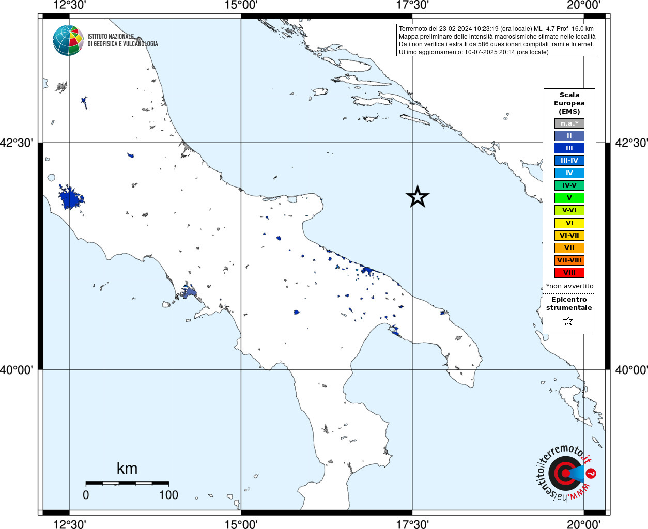The width and height of the screenshot is (648, 529).
Task: Click the 'ISTITUTO NAZIONALE DI GEOFISICA E VULCANOLOGIA' text
Action: tap(122, 40)
